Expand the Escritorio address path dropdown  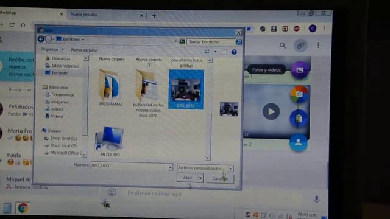pos(83,40)
